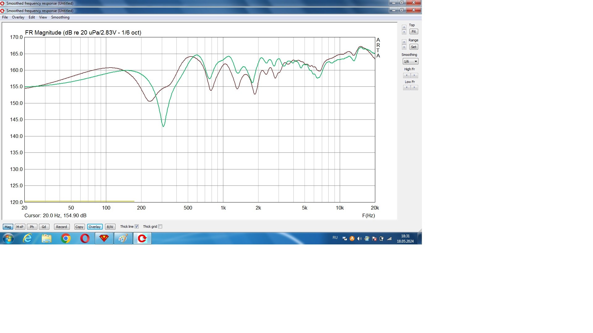This screenshot has height=333, width=593.
Task: Open the speaker volume tray icon
Action: 359,239
